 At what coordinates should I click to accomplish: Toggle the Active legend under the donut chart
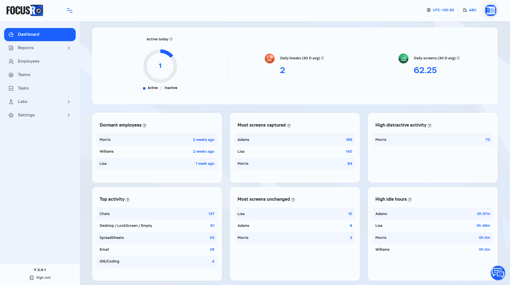click(151, 88)
